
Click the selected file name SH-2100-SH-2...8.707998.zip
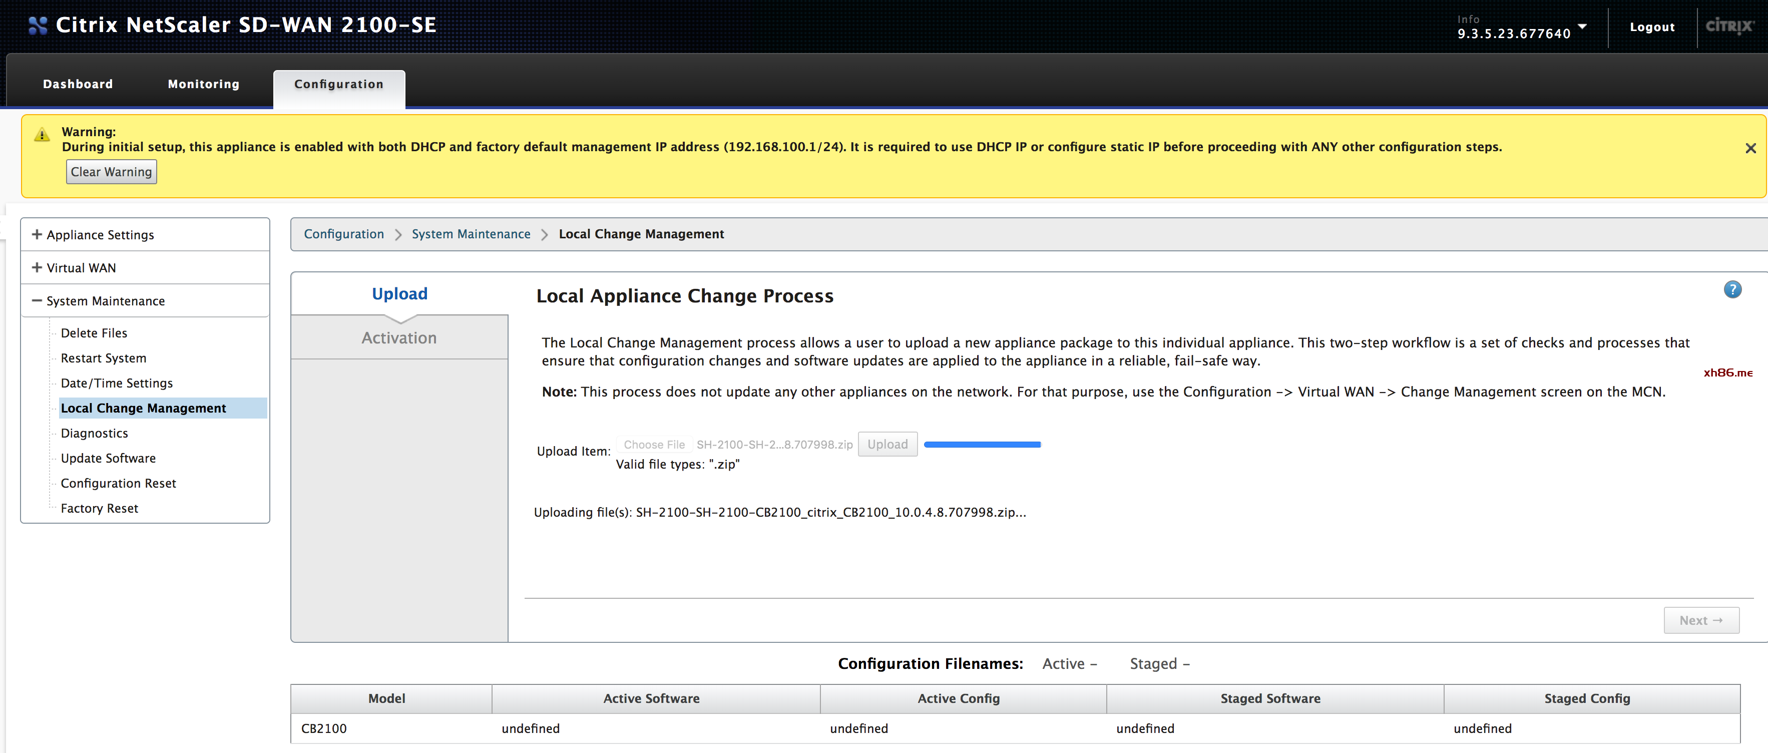click(x=774, y=445)
